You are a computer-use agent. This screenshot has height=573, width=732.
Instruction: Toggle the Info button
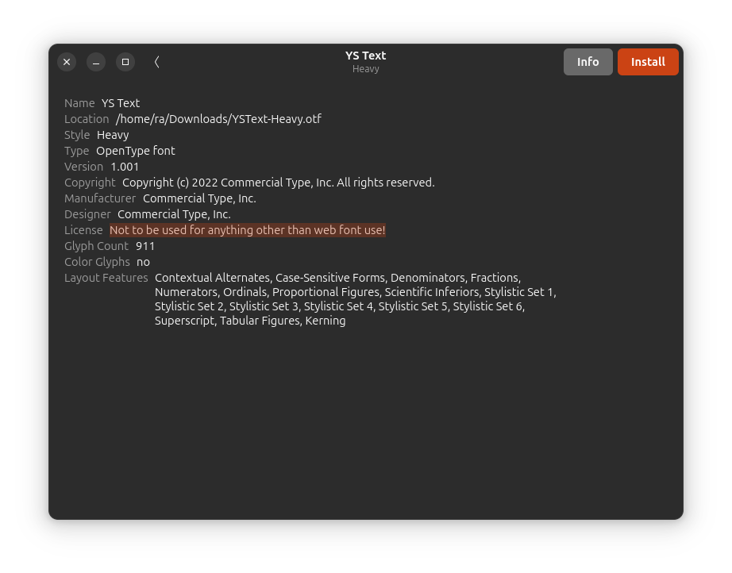[588, 62]
